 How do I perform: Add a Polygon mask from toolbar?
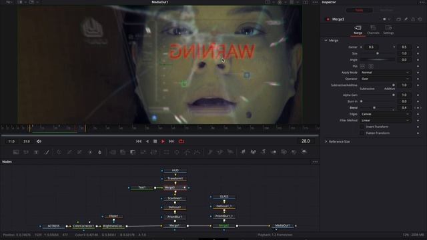(x=187, y=152)
